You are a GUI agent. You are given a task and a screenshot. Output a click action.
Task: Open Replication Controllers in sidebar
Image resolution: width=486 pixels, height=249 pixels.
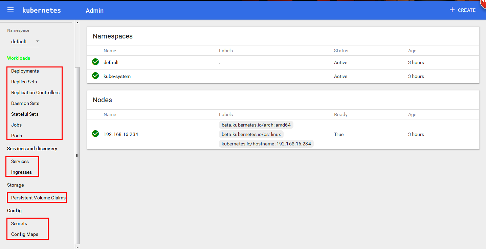[x=35, y=92]
